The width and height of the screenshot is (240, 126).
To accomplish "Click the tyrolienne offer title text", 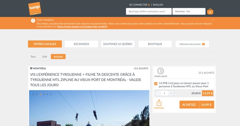I will [86, 80].
